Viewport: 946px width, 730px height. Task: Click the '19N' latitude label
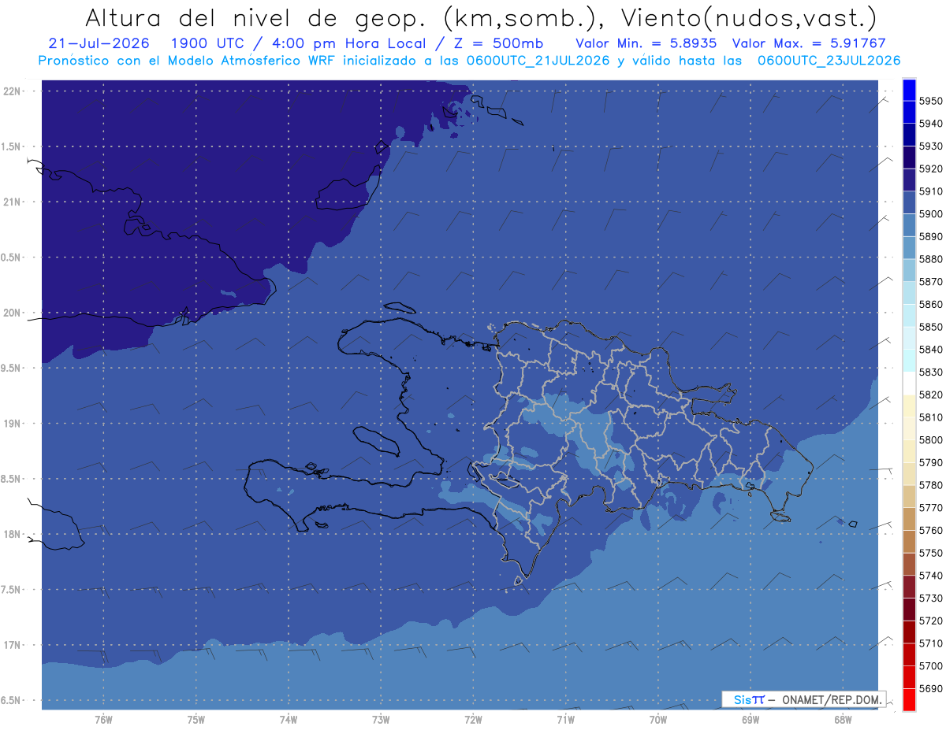pos(12,424)
